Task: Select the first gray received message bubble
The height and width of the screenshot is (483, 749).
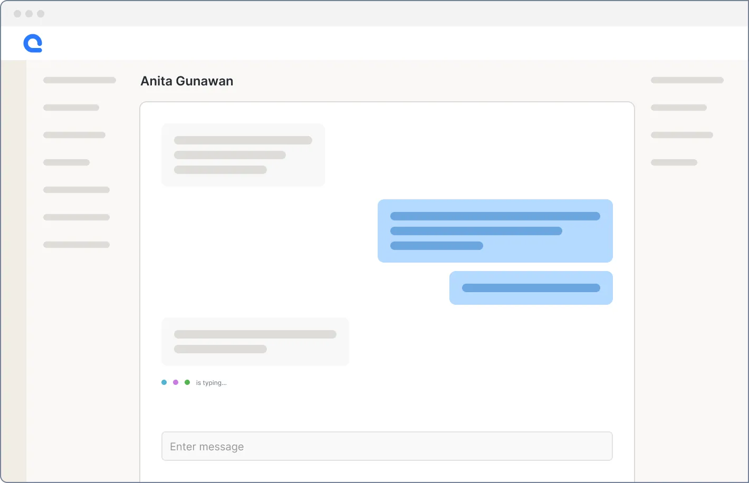Action: click(x=243, y=155)
